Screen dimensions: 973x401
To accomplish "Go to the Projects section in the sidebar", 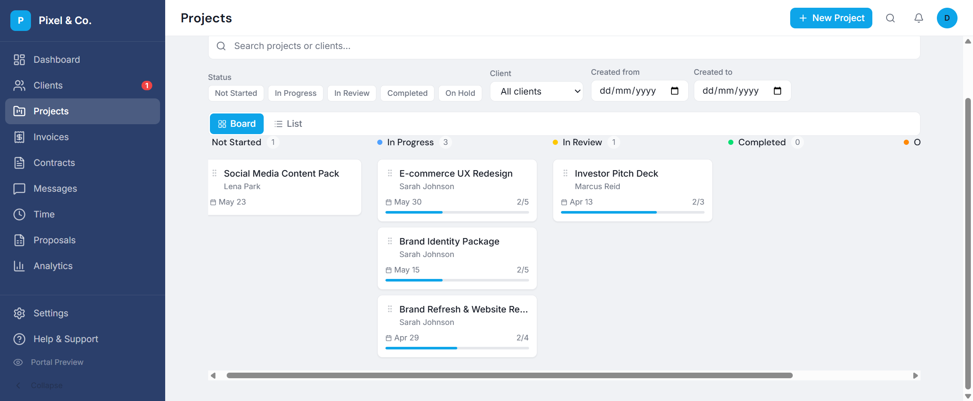I will point(83,111).
